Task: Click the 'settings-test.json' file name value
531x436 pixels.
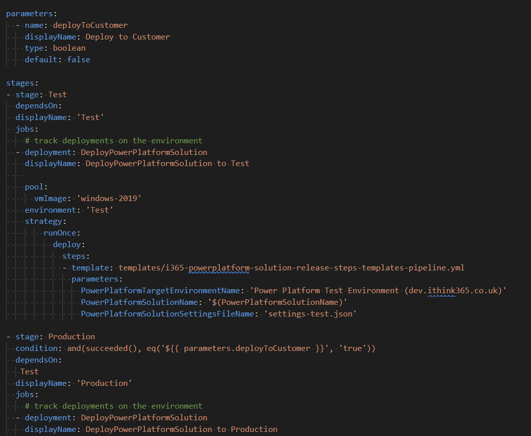Action: pyautogui.click(x=310, y=314)
